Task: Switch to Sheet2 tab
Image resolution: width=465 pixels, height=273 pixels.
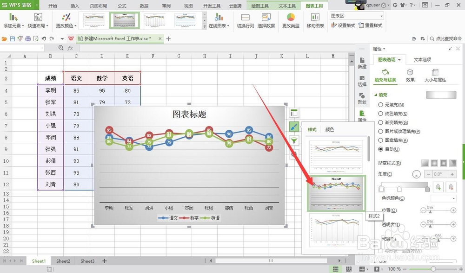Action: click(63, 261)
